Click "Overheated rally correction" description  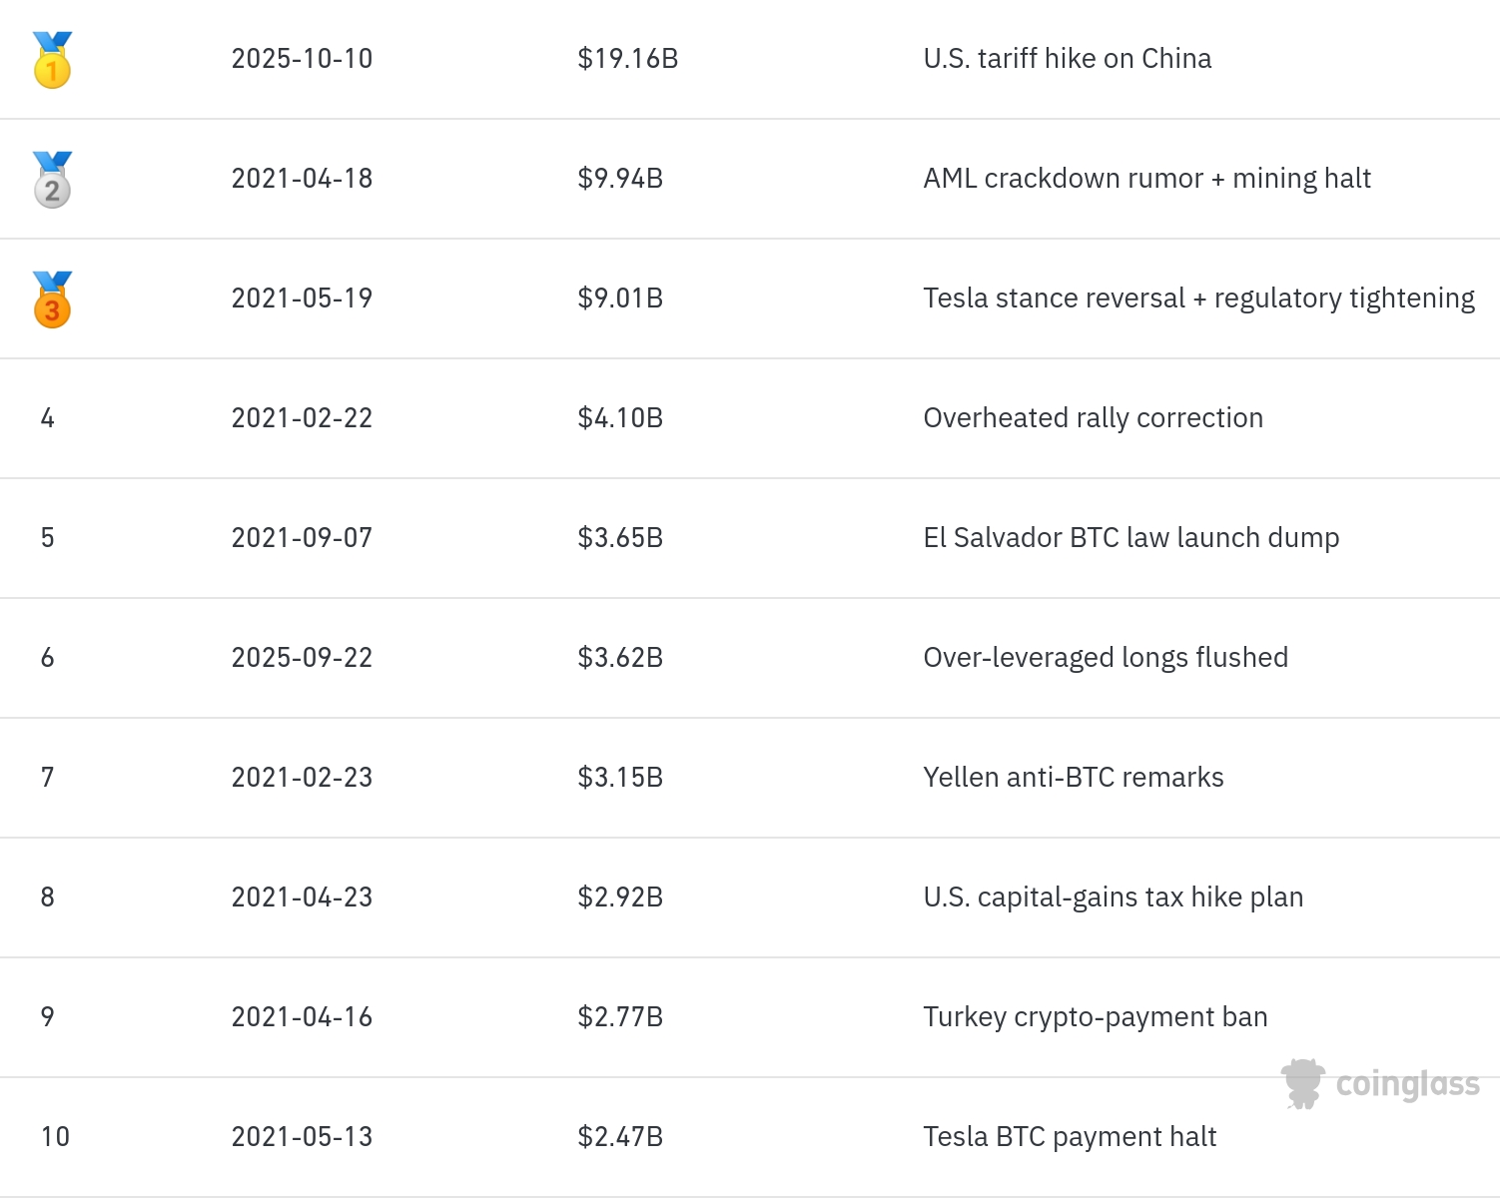point(1093,418)
